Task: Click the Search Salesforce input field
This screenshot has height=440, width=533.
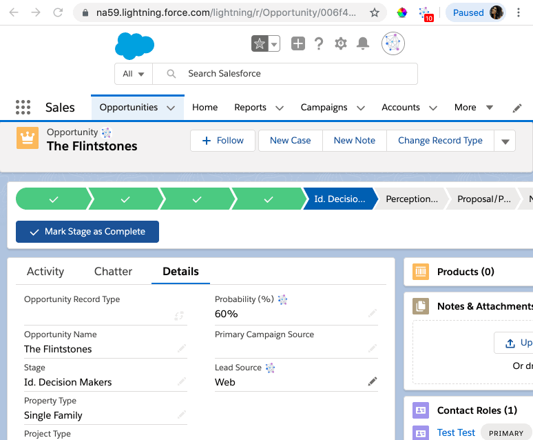Action: point(296,74)
